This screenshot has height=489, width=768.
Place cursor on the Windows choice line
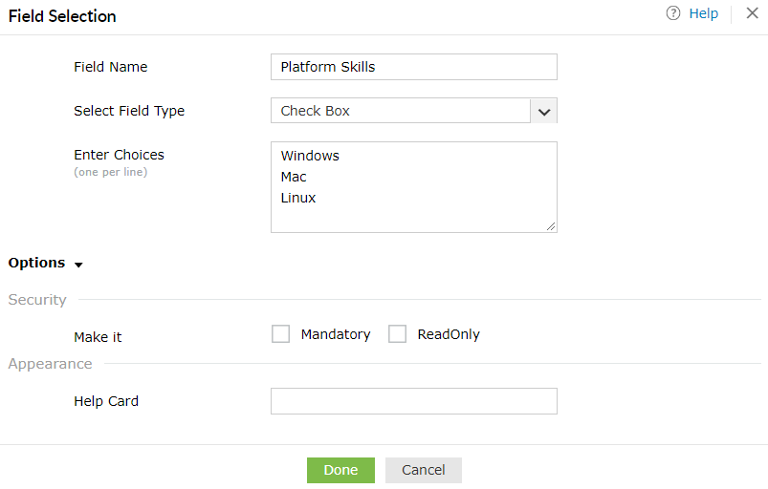point(310,156)
